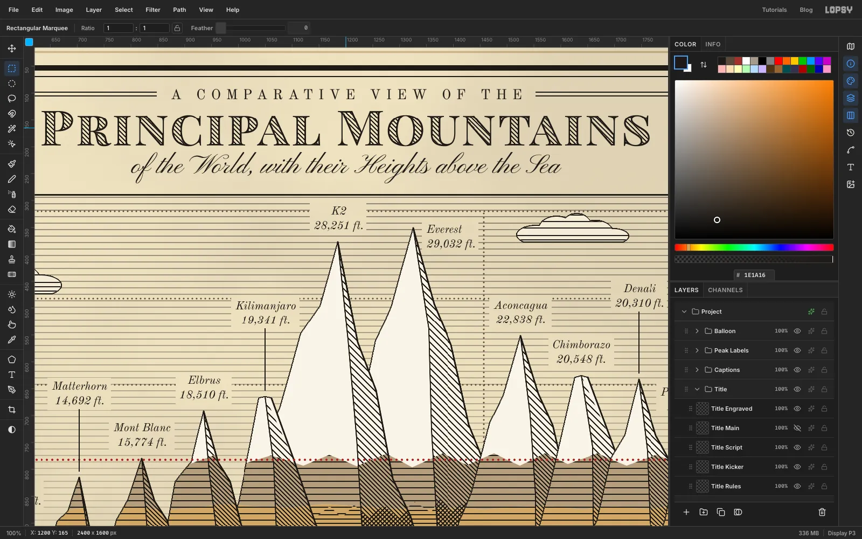This screenshot has width=862, height=539.
Task: Select the Magic Wand tool
Action: [12, 129]
